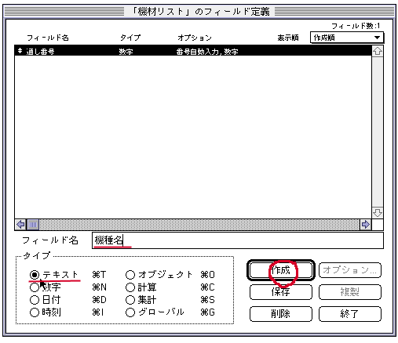
Task: Click the 削除 button
Action: pyautogui.click(x=281, y=314)
